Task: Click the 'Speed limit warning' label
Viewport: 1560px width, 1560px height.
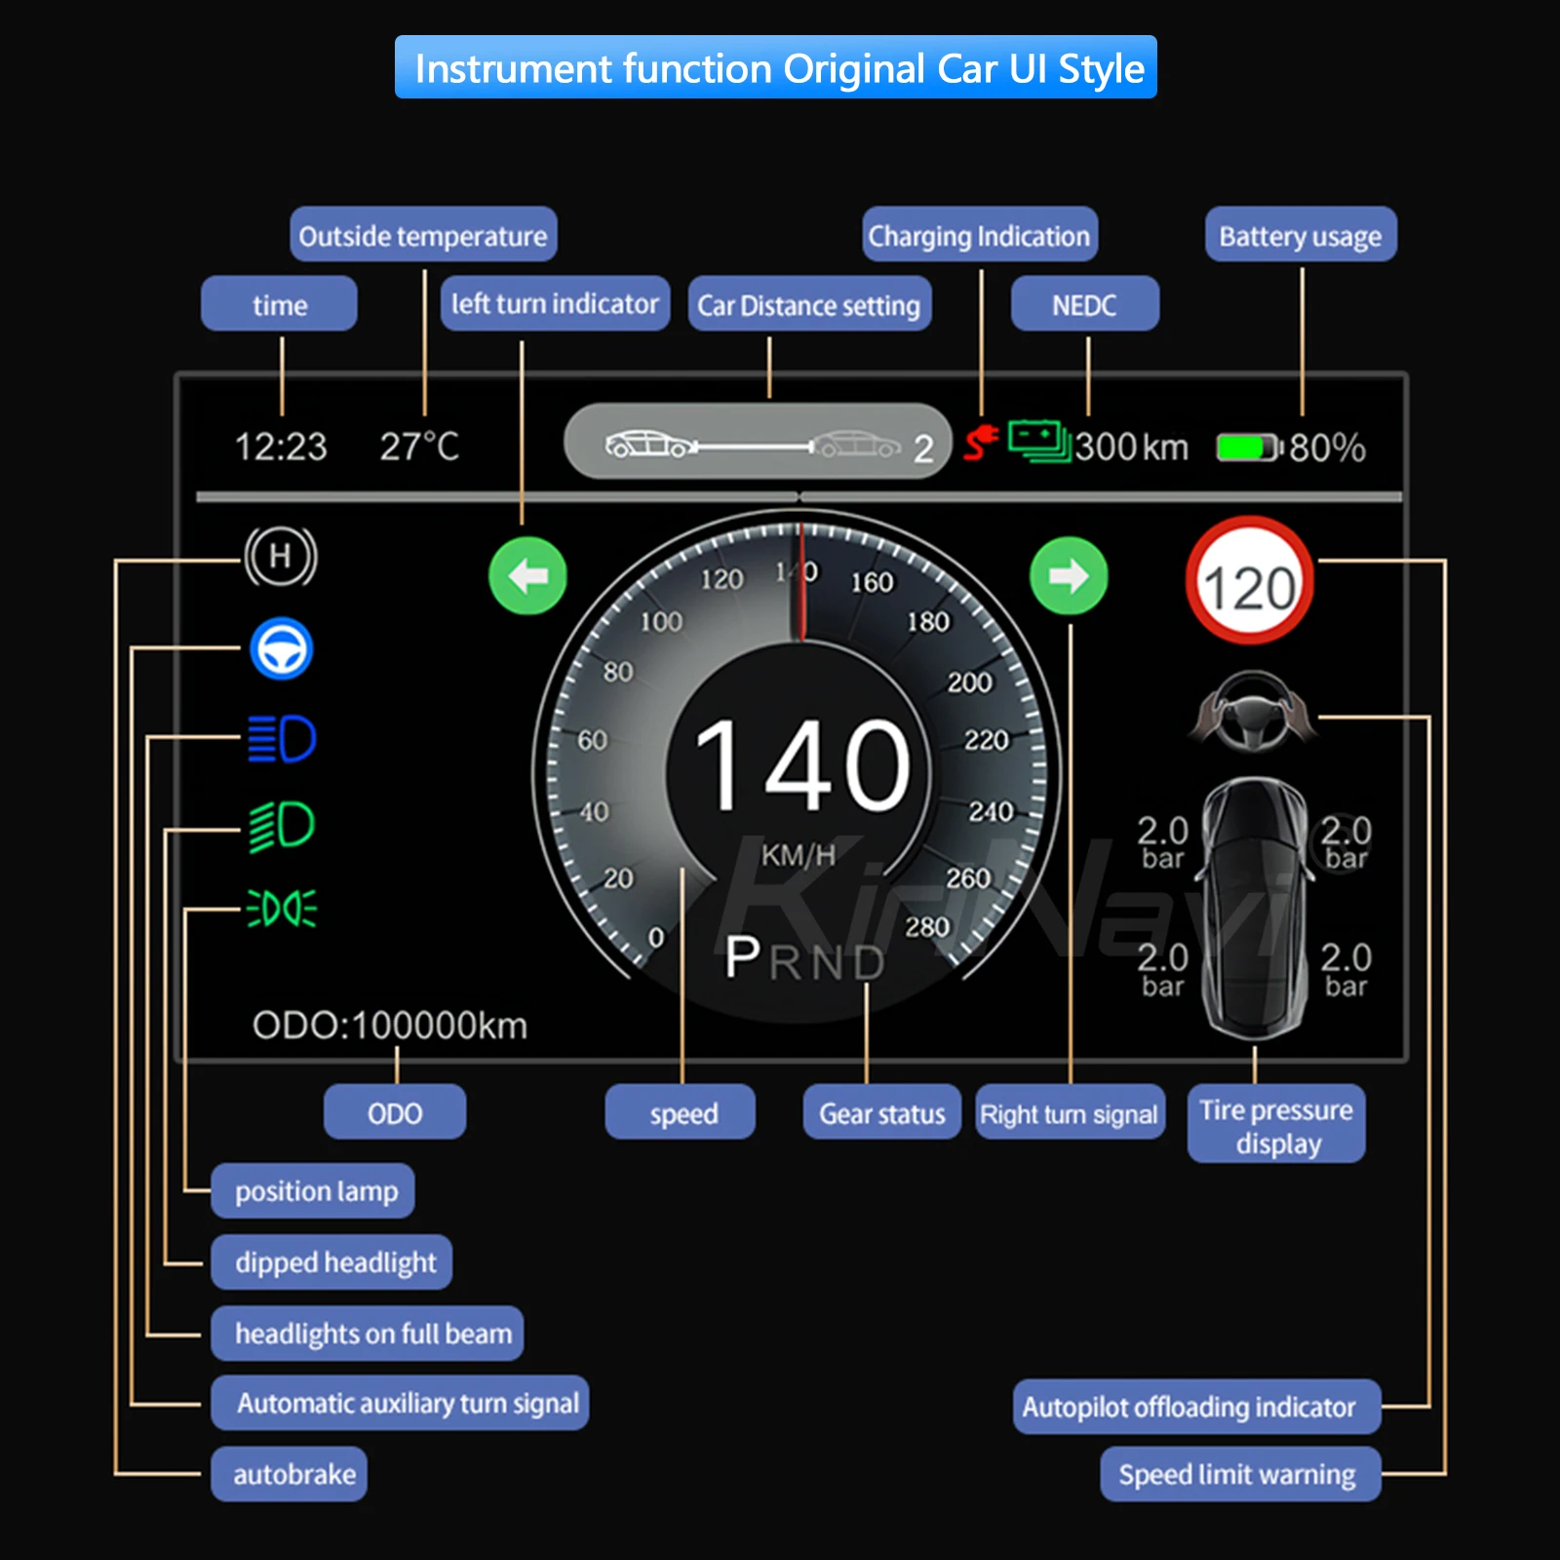Action: pyautogui.click(x=1241, y=1474)
